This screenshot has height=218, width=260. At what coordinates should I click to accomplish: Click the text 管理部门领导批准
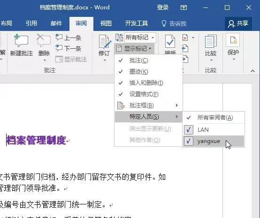pos(30,188)
